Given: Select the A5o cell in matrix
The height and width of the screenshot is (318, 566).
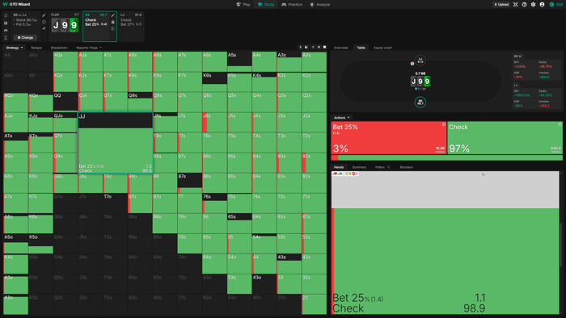Looking at the screenshot, I should pyautogui.click(x=15, y=244).
